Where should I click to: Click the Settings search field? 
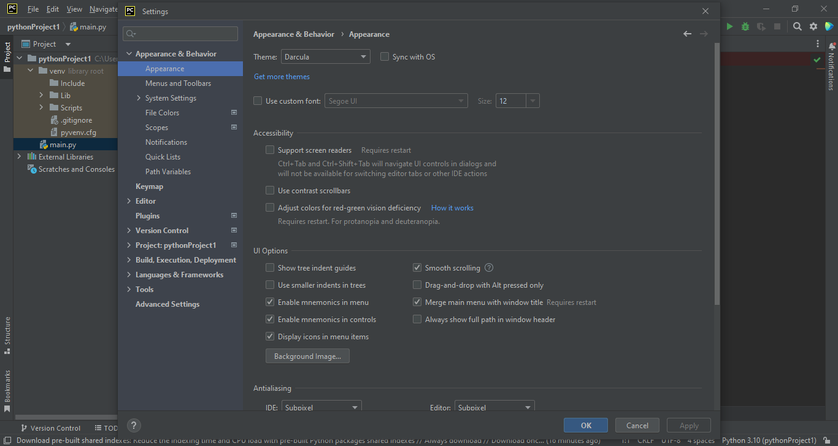pos(180,34)
